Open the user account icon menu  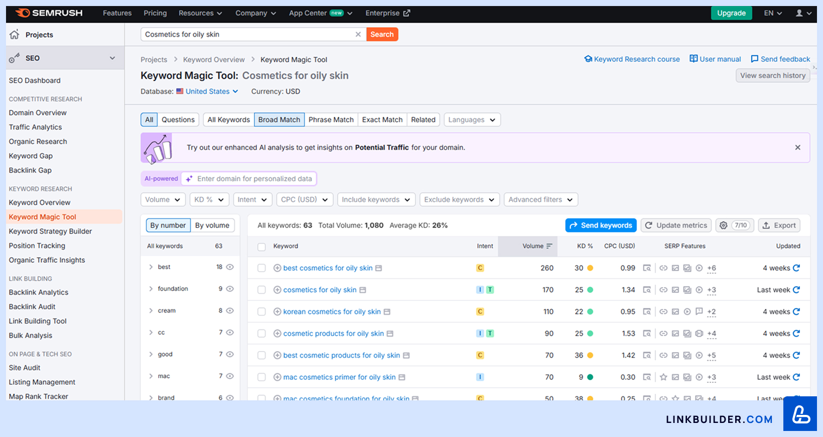(x=803, y=13)
